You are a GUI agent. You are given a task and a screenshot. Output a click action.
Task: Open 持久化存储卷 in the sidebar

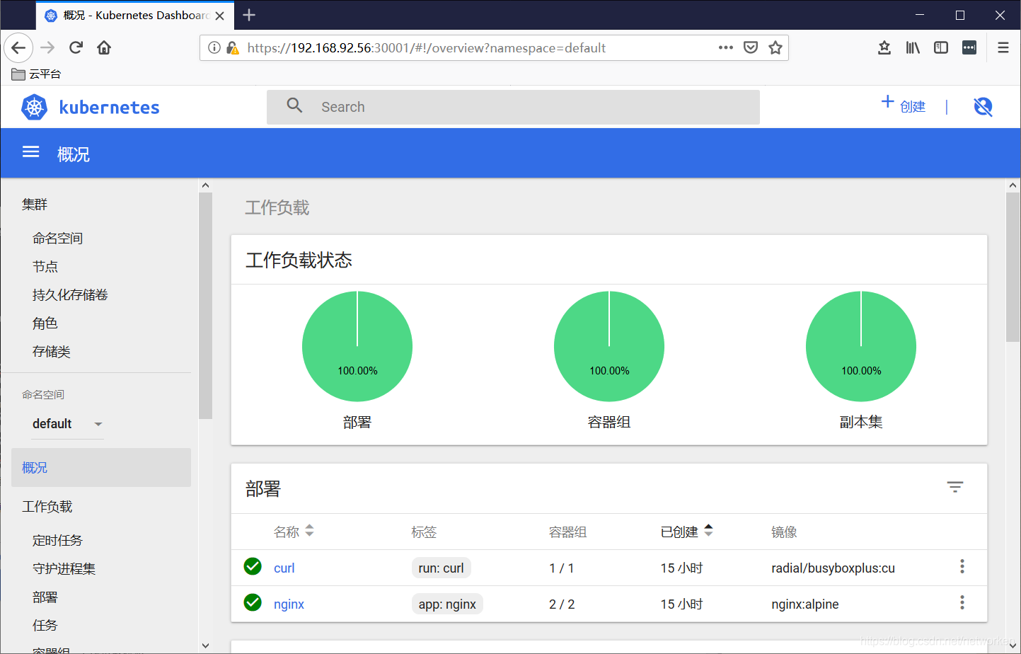[x=70, y=295]
